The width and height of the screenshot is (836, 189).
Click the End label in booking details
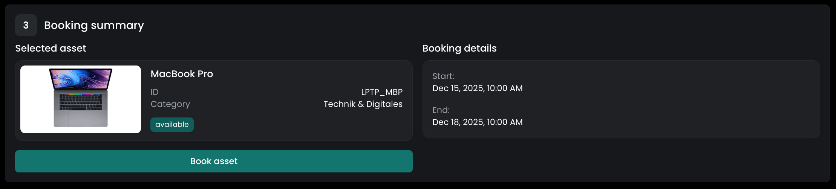(441, 110)
